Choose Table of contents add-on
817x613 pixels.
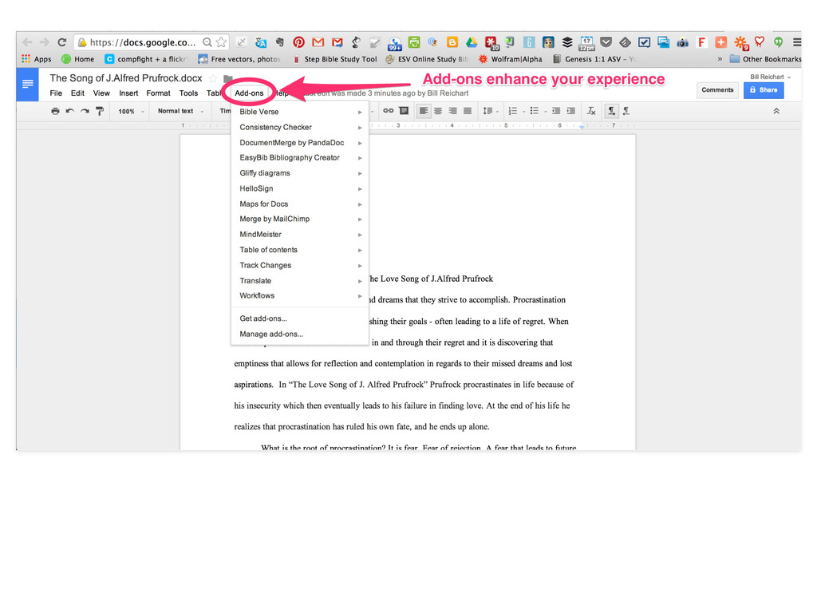click(x=300, y=250)
